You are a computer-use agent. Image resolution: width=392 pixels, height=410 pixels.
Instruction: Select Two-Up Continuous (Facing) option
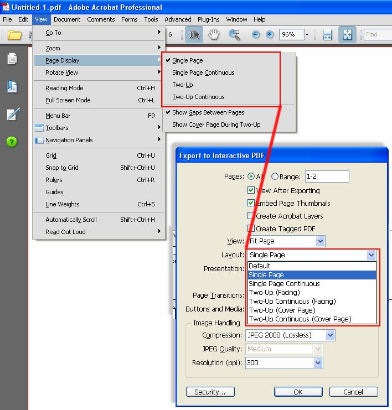pyautogui.click(x=312, y=301)
